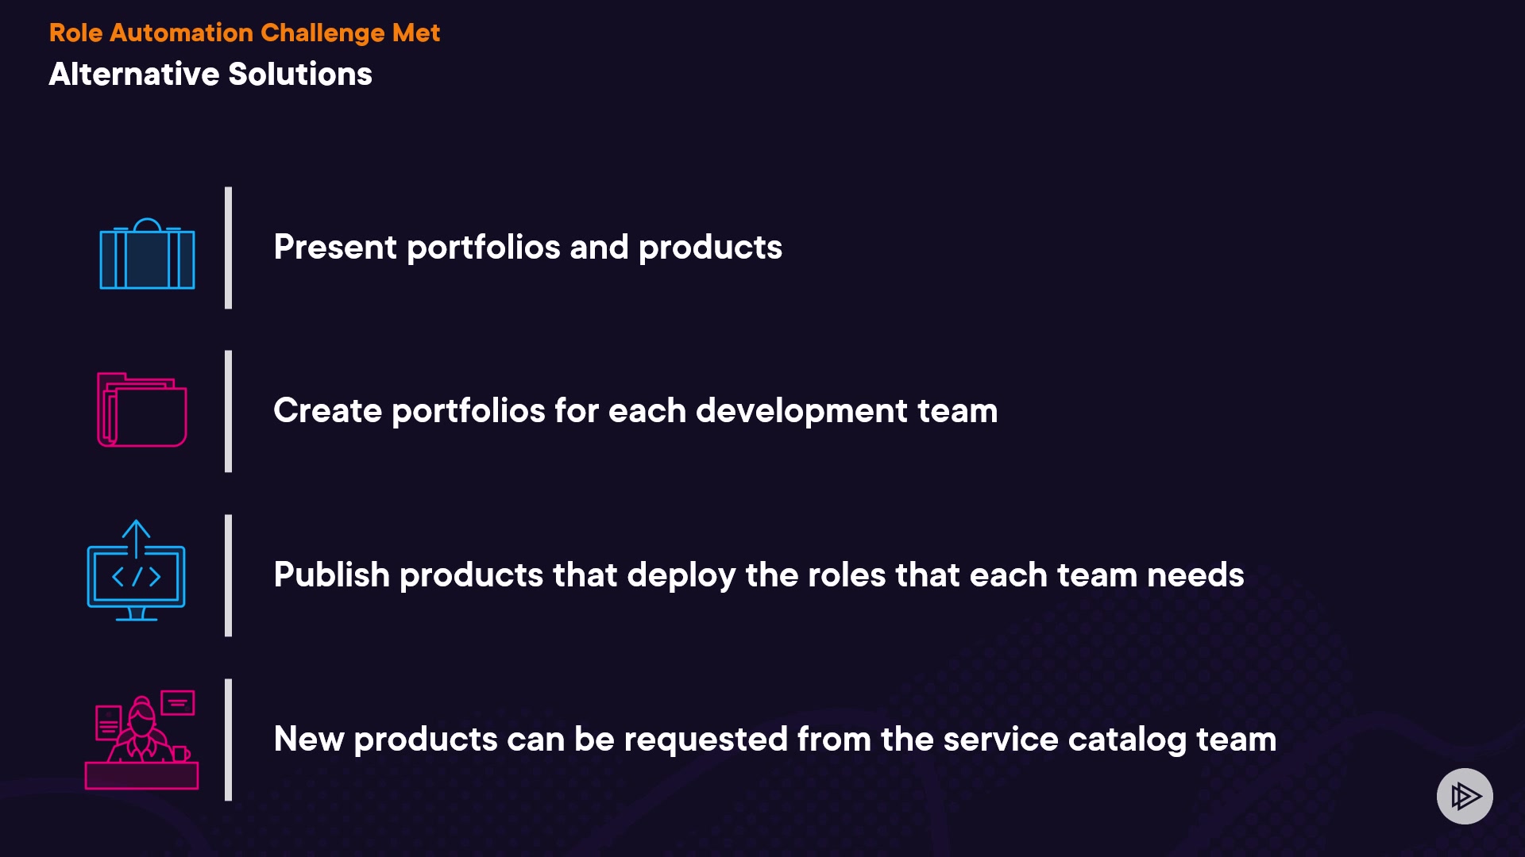1525x857 pixels.
Task: Click the document sheet left of the woman
Action: point(108,722)
